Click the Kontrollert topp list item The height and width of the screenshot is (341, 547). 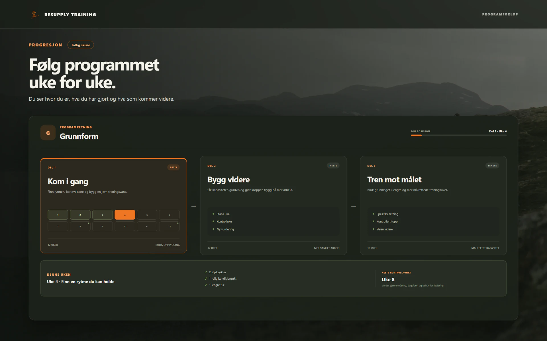[x=387, y=222]
